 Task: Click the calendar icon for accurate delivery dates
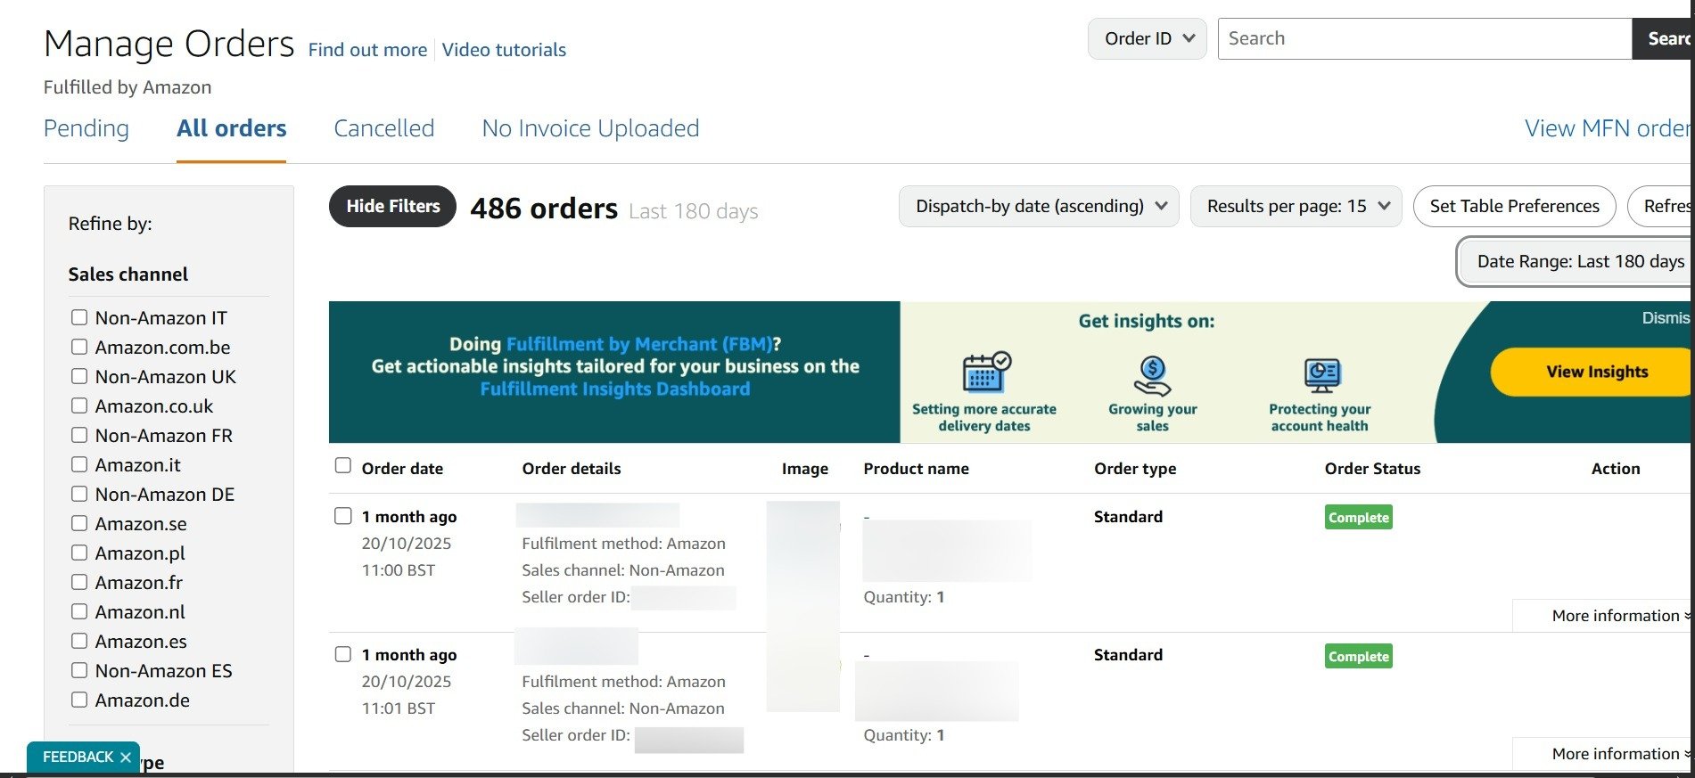[x=985, y=372]
